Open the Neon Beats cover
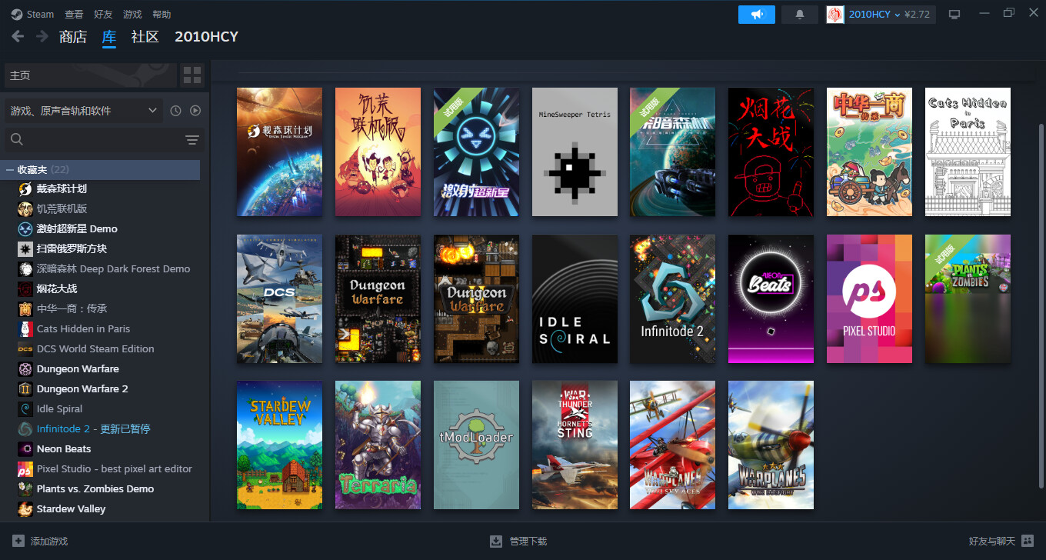This screenshot has height=560, width=1046. (771, 298)
